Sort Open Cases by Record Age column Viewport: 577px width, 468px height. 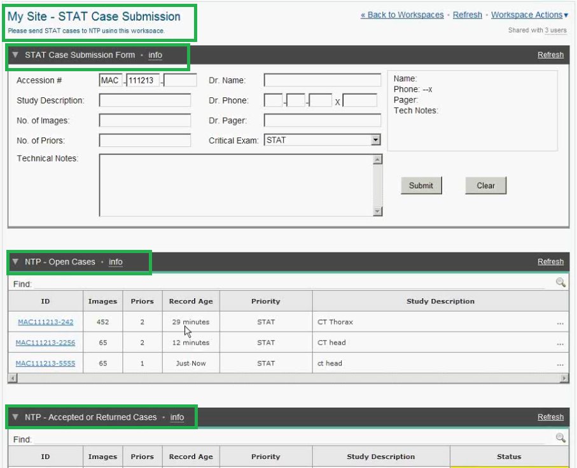pyautogui.click(x=191, y=301)
